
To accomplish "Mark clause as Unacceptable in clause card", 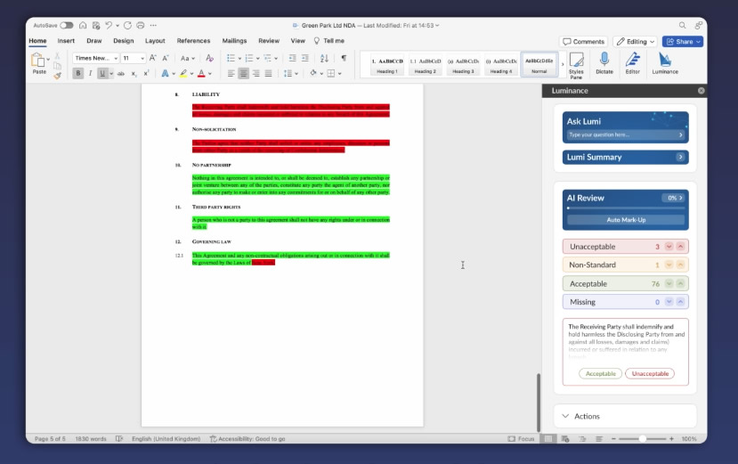I will point(649,373).
